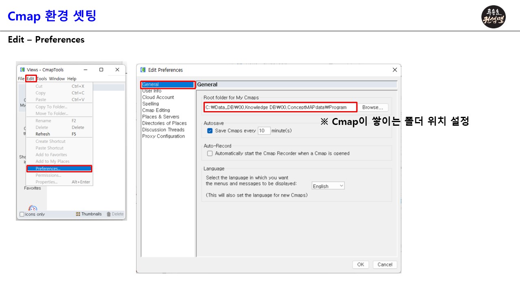Select Paste Shortcut menu entry
This screenshot has width=520, height=292.
[59, 148]
